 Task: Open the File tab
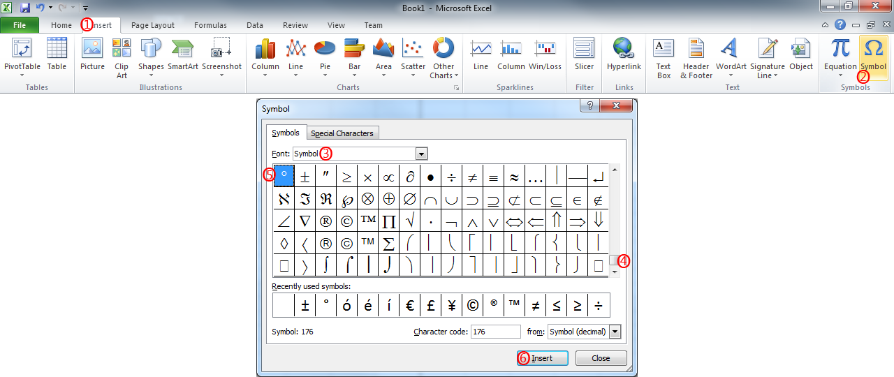[x=20, y=25]
